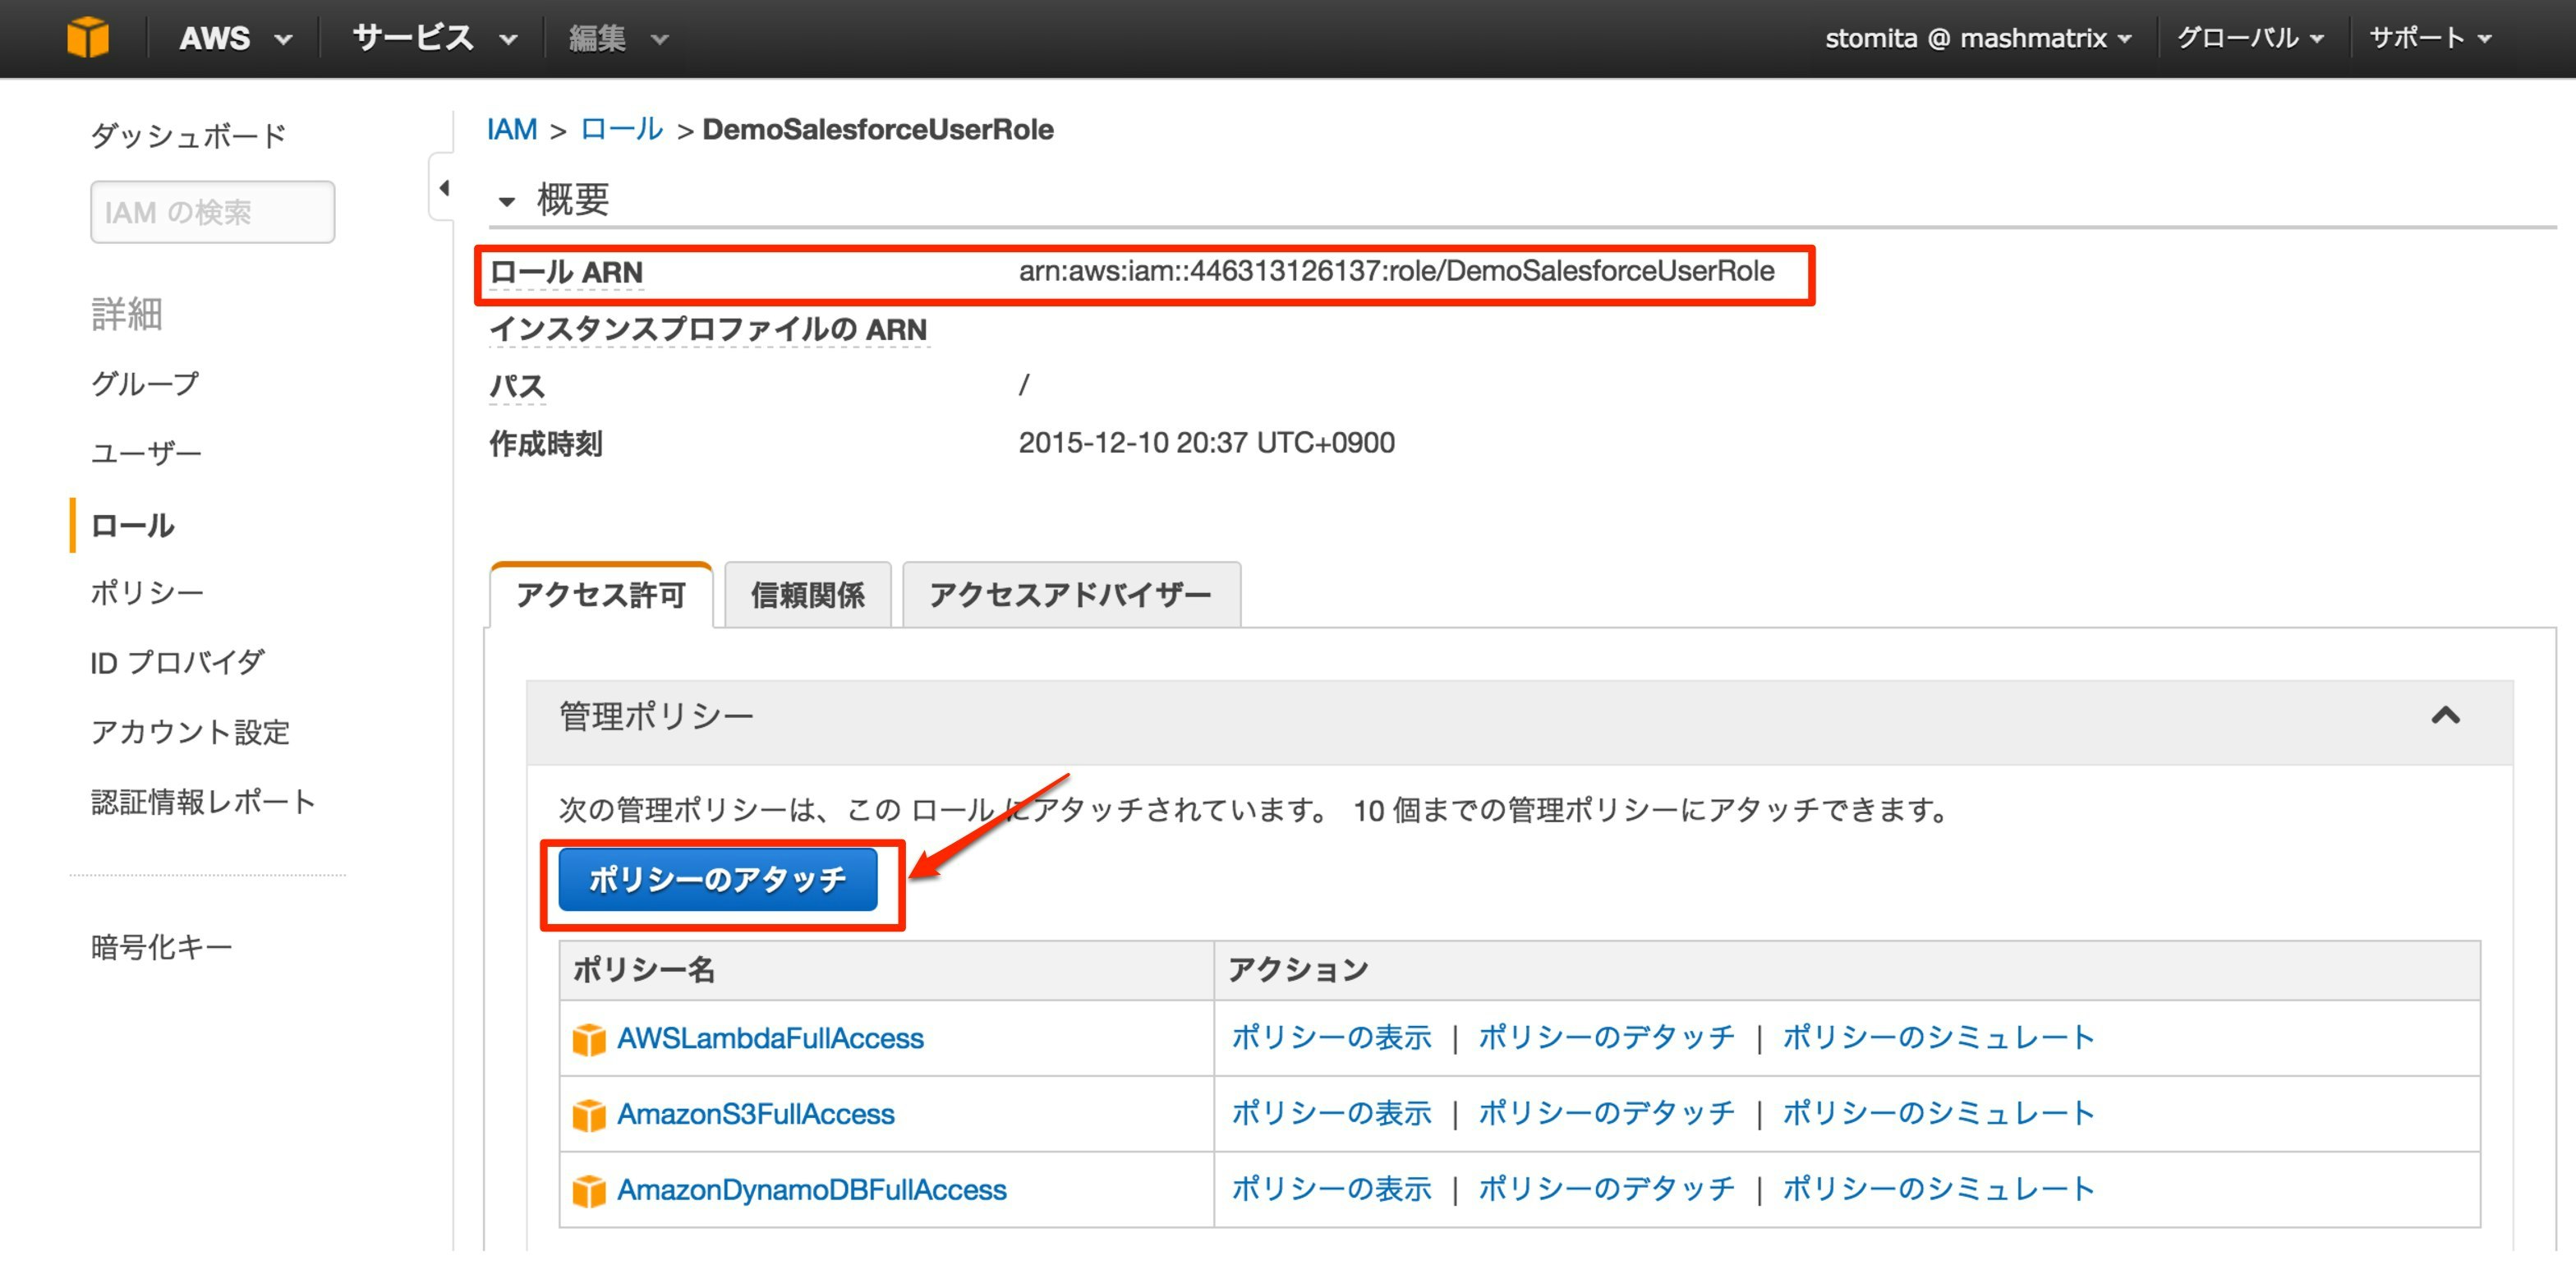Click ポリシーのシミュレート for AmazonS3FullAccess
2576x1288 pixels.
(x=1938, y=1114)
